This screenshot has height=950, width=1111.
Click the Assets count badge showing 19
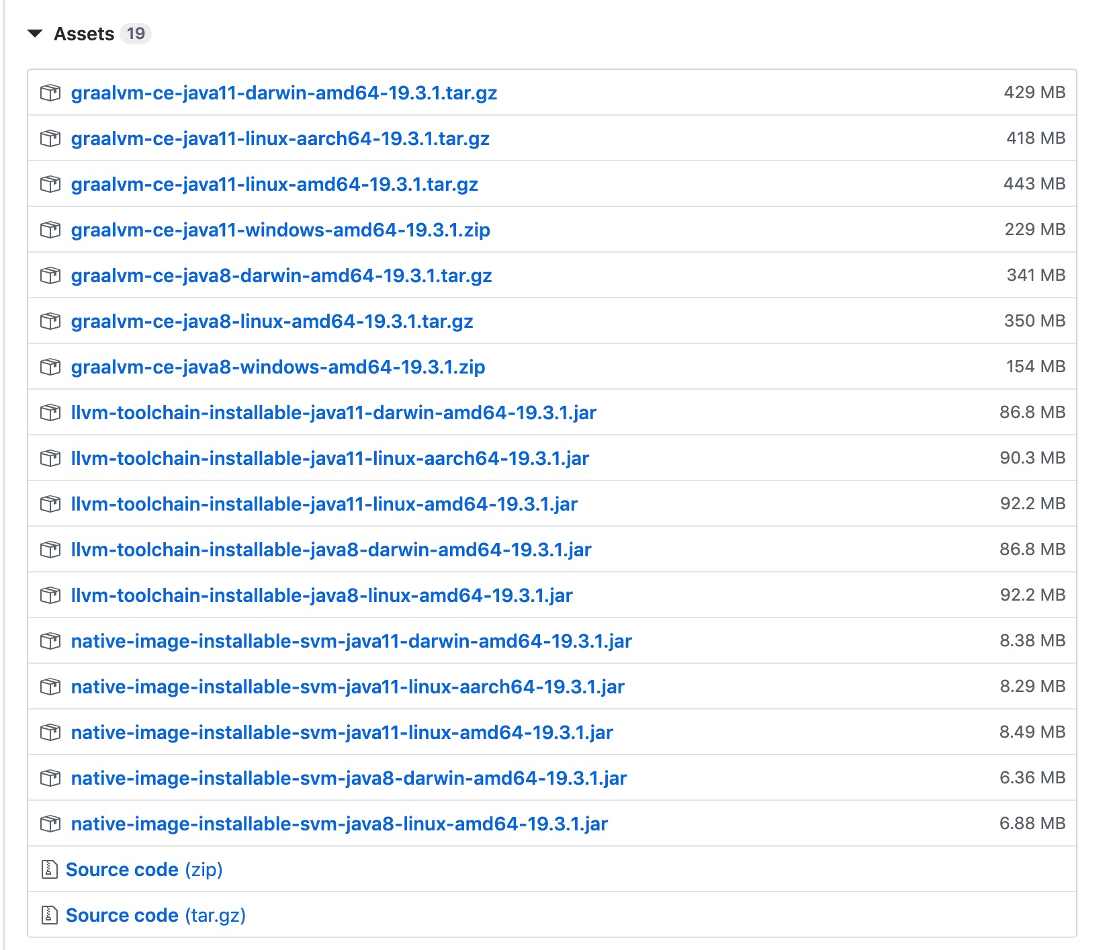[x=136, y=34]
